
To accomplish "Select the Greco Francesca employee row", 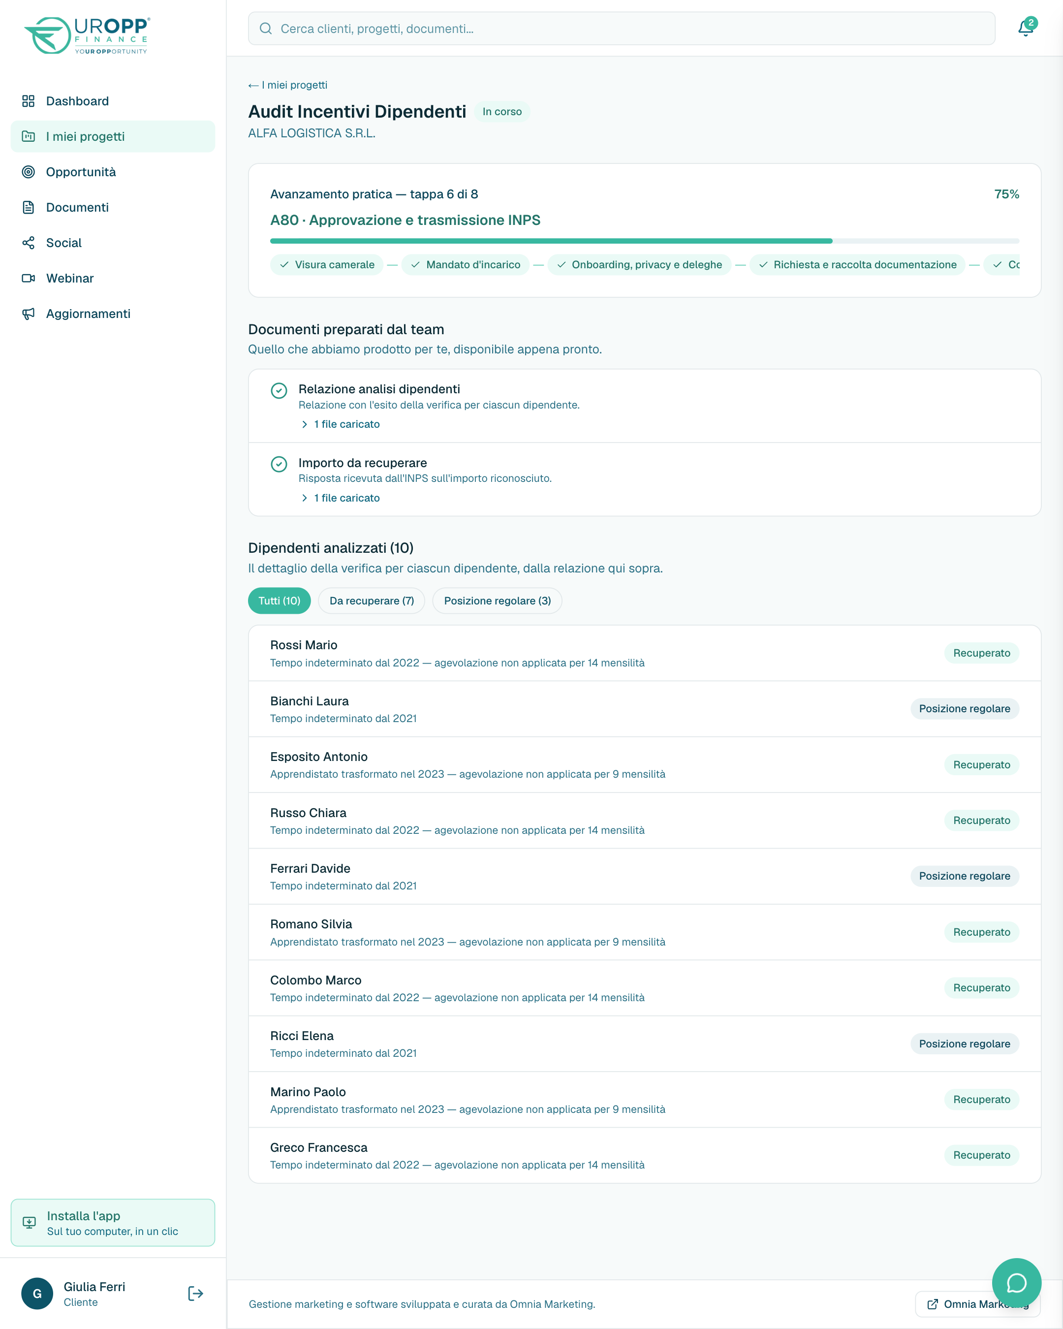I will tap(645, 1155).
